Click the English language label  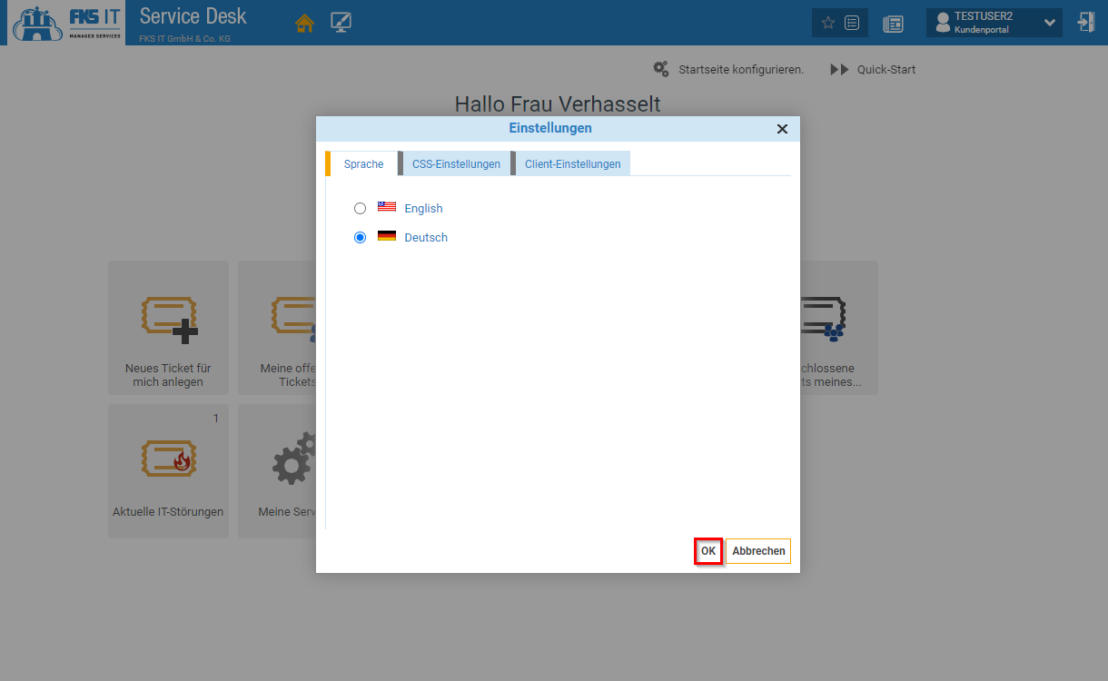click(423, 209)
